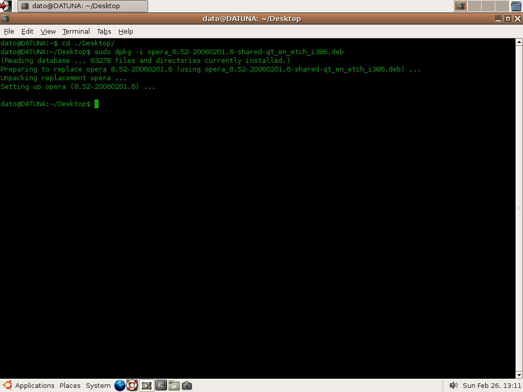Launch the text editor notepad icon
This screenshot has height=392, width=523.
tap(147, 385)
